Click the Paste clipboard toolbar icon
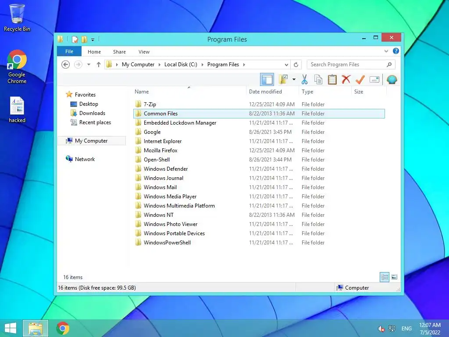This screenshot has height=337, width=449. point(332,79)
